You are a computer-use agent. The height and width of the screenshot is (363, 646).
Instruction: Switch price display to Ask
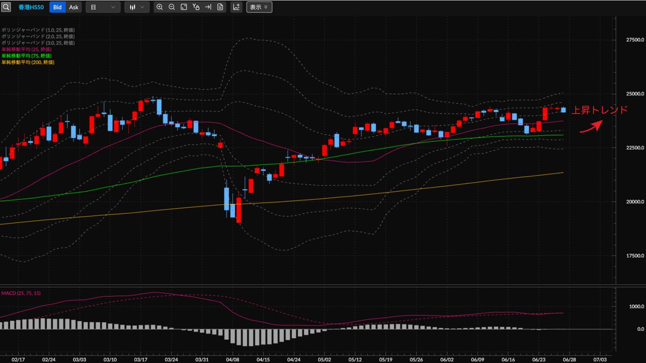coord(74,7)
